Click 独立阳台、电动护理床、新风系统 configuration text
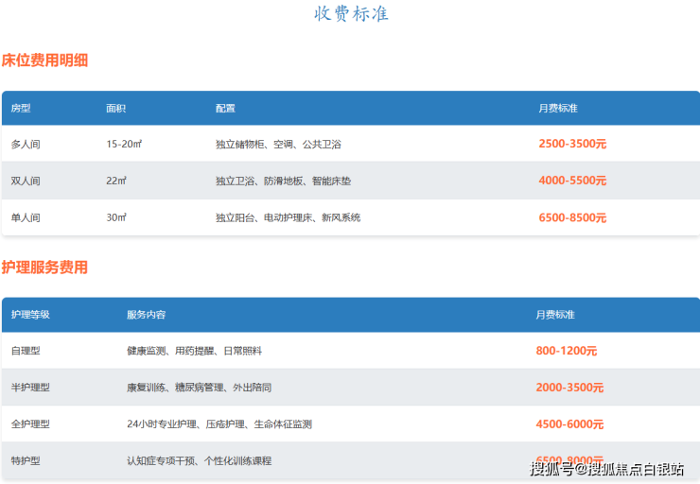 coord(288,217)
